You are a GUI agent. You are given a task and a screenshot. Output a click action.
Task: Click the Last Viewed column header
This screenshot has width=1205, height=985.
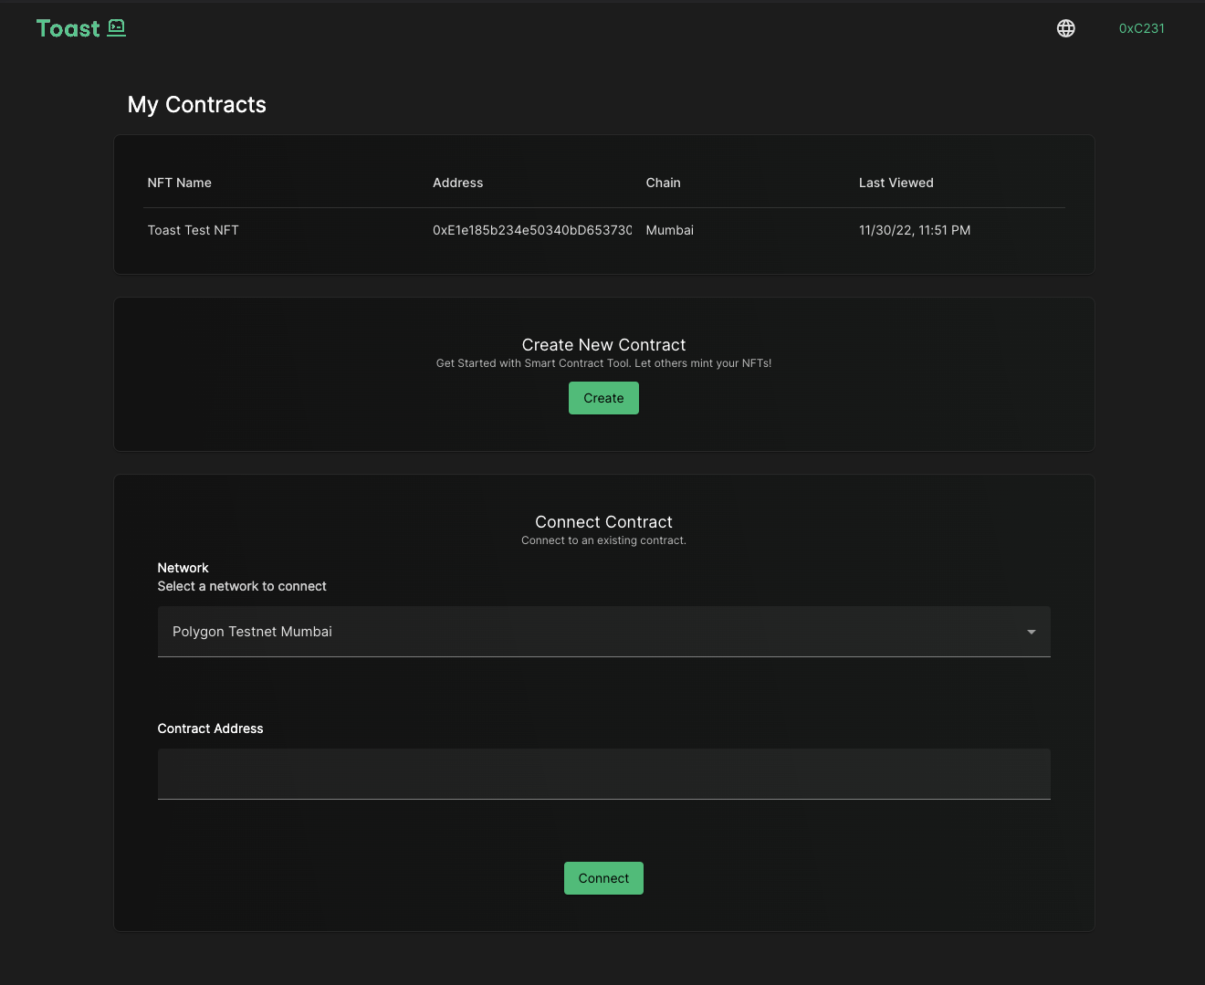896,183
